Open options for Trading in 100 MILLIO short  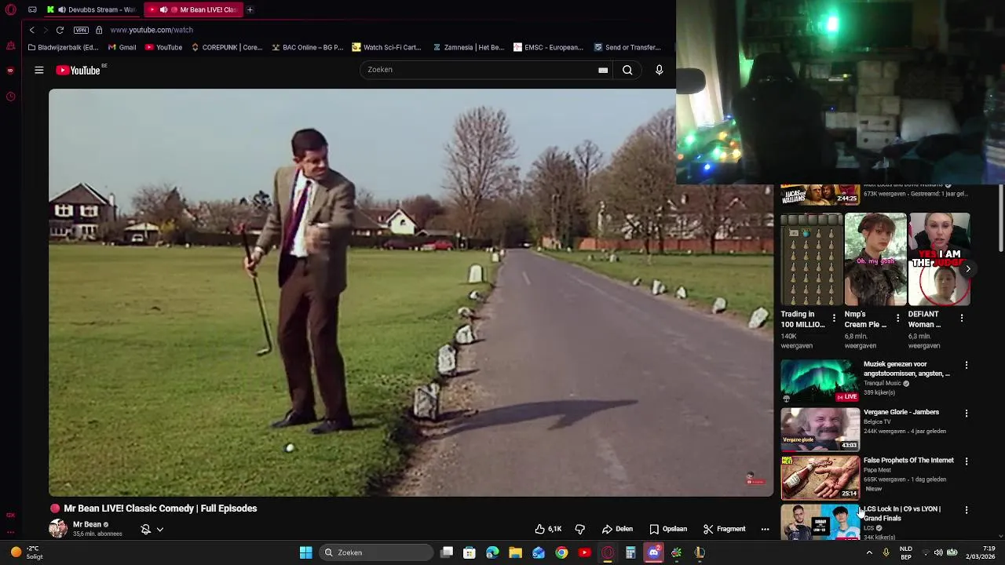point(834,318)
